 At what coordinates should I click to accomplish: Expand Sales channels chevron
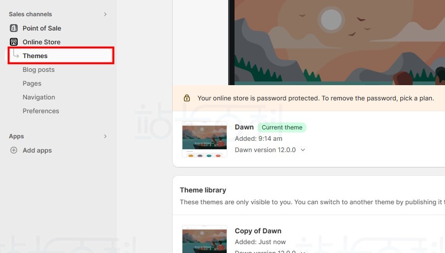(x=105, y=14)
